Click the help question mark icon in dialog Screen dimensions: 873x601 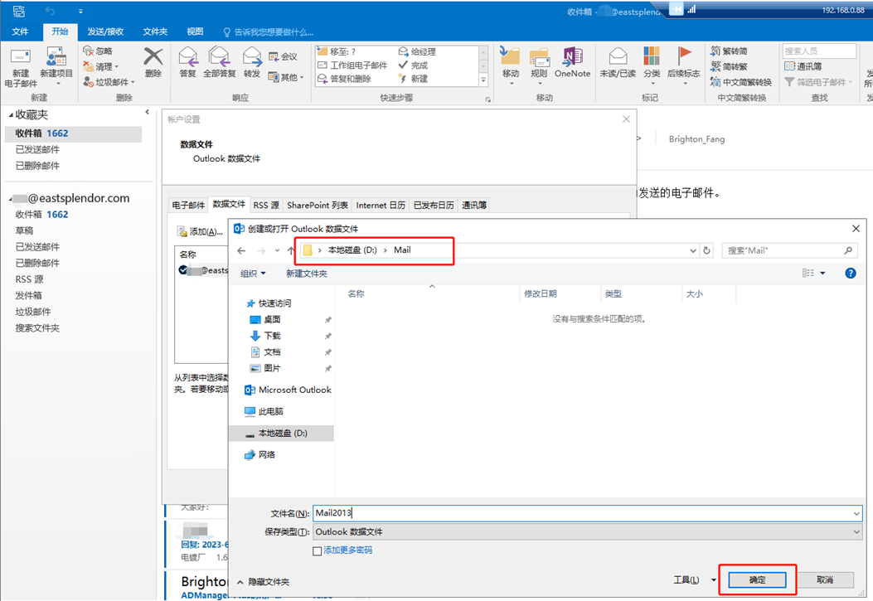click(850, 273)
